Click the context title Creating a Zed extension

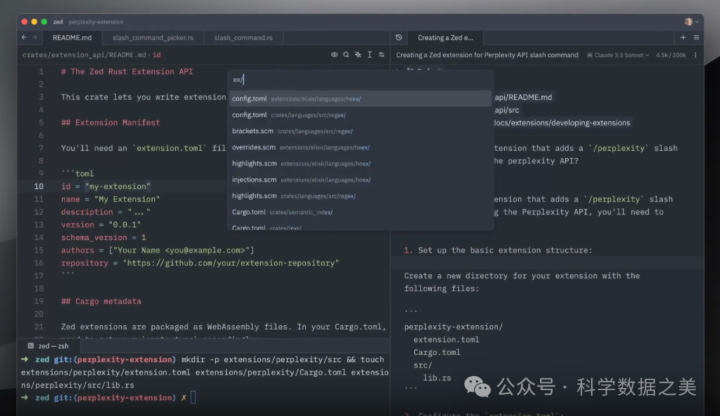pos(487,55)
